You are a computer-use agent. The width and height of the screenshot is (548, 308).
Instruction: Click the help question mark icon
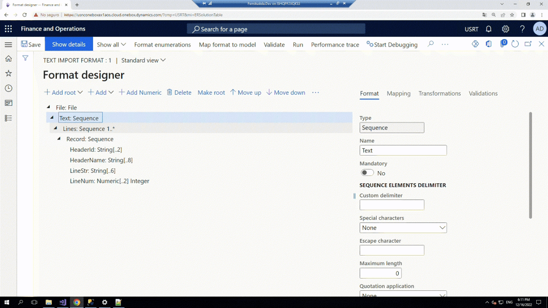tap(522, 29)
